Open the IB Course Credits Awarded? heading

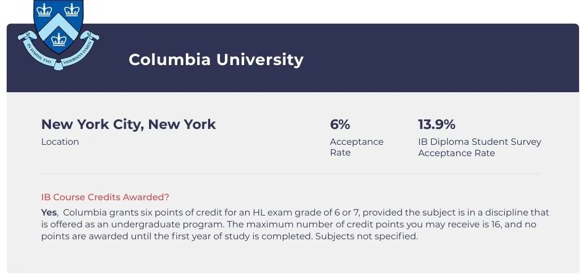coord(105,197)
